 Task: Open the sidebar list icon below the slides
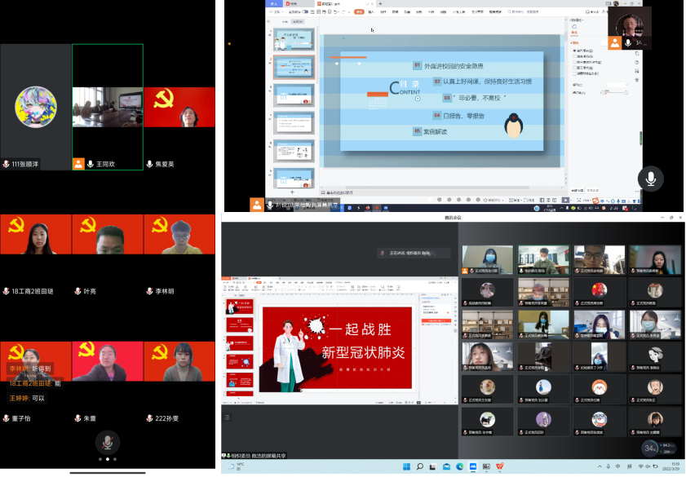pyautogui.click(x=228, y=417)
